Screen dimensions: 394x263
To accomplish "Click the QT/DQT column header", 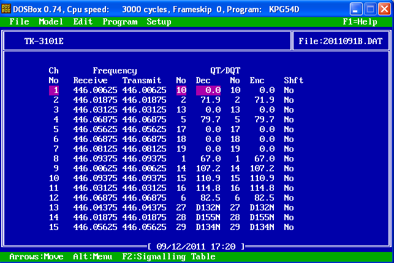I will coord(225,71).
